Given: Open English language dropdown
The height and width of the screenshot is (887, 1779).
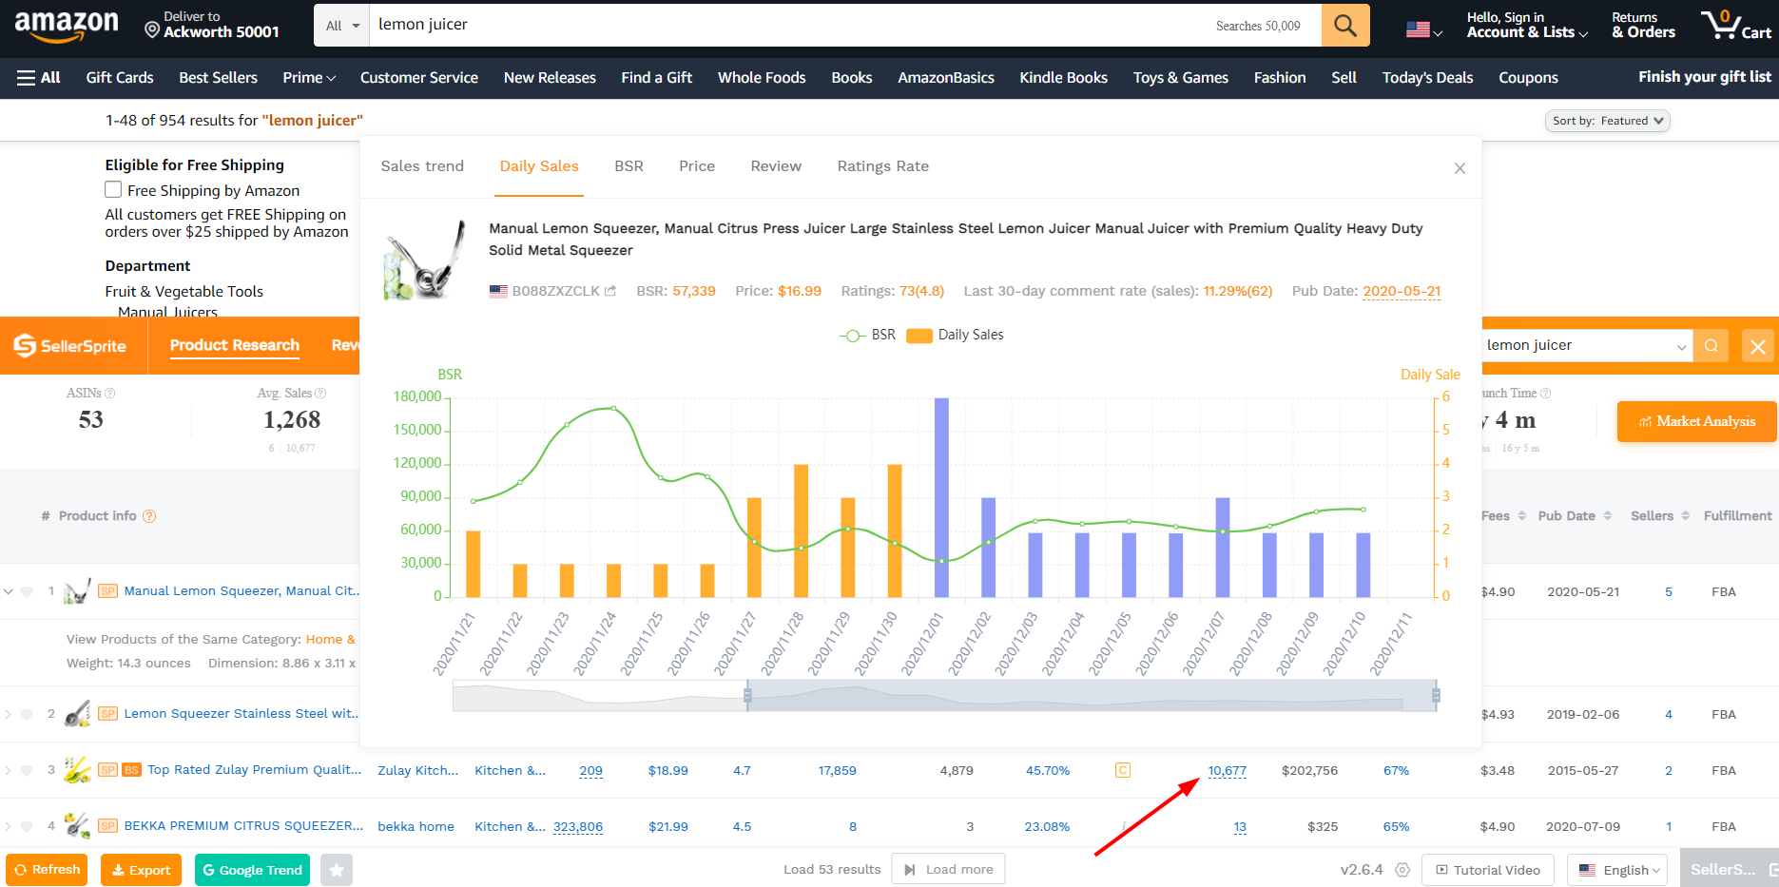Looking at the screenshot, I should [1617, 870].
